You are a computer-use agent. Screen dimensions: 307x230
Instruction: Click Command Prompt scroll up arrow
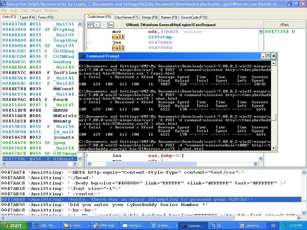tap(273, 63)
